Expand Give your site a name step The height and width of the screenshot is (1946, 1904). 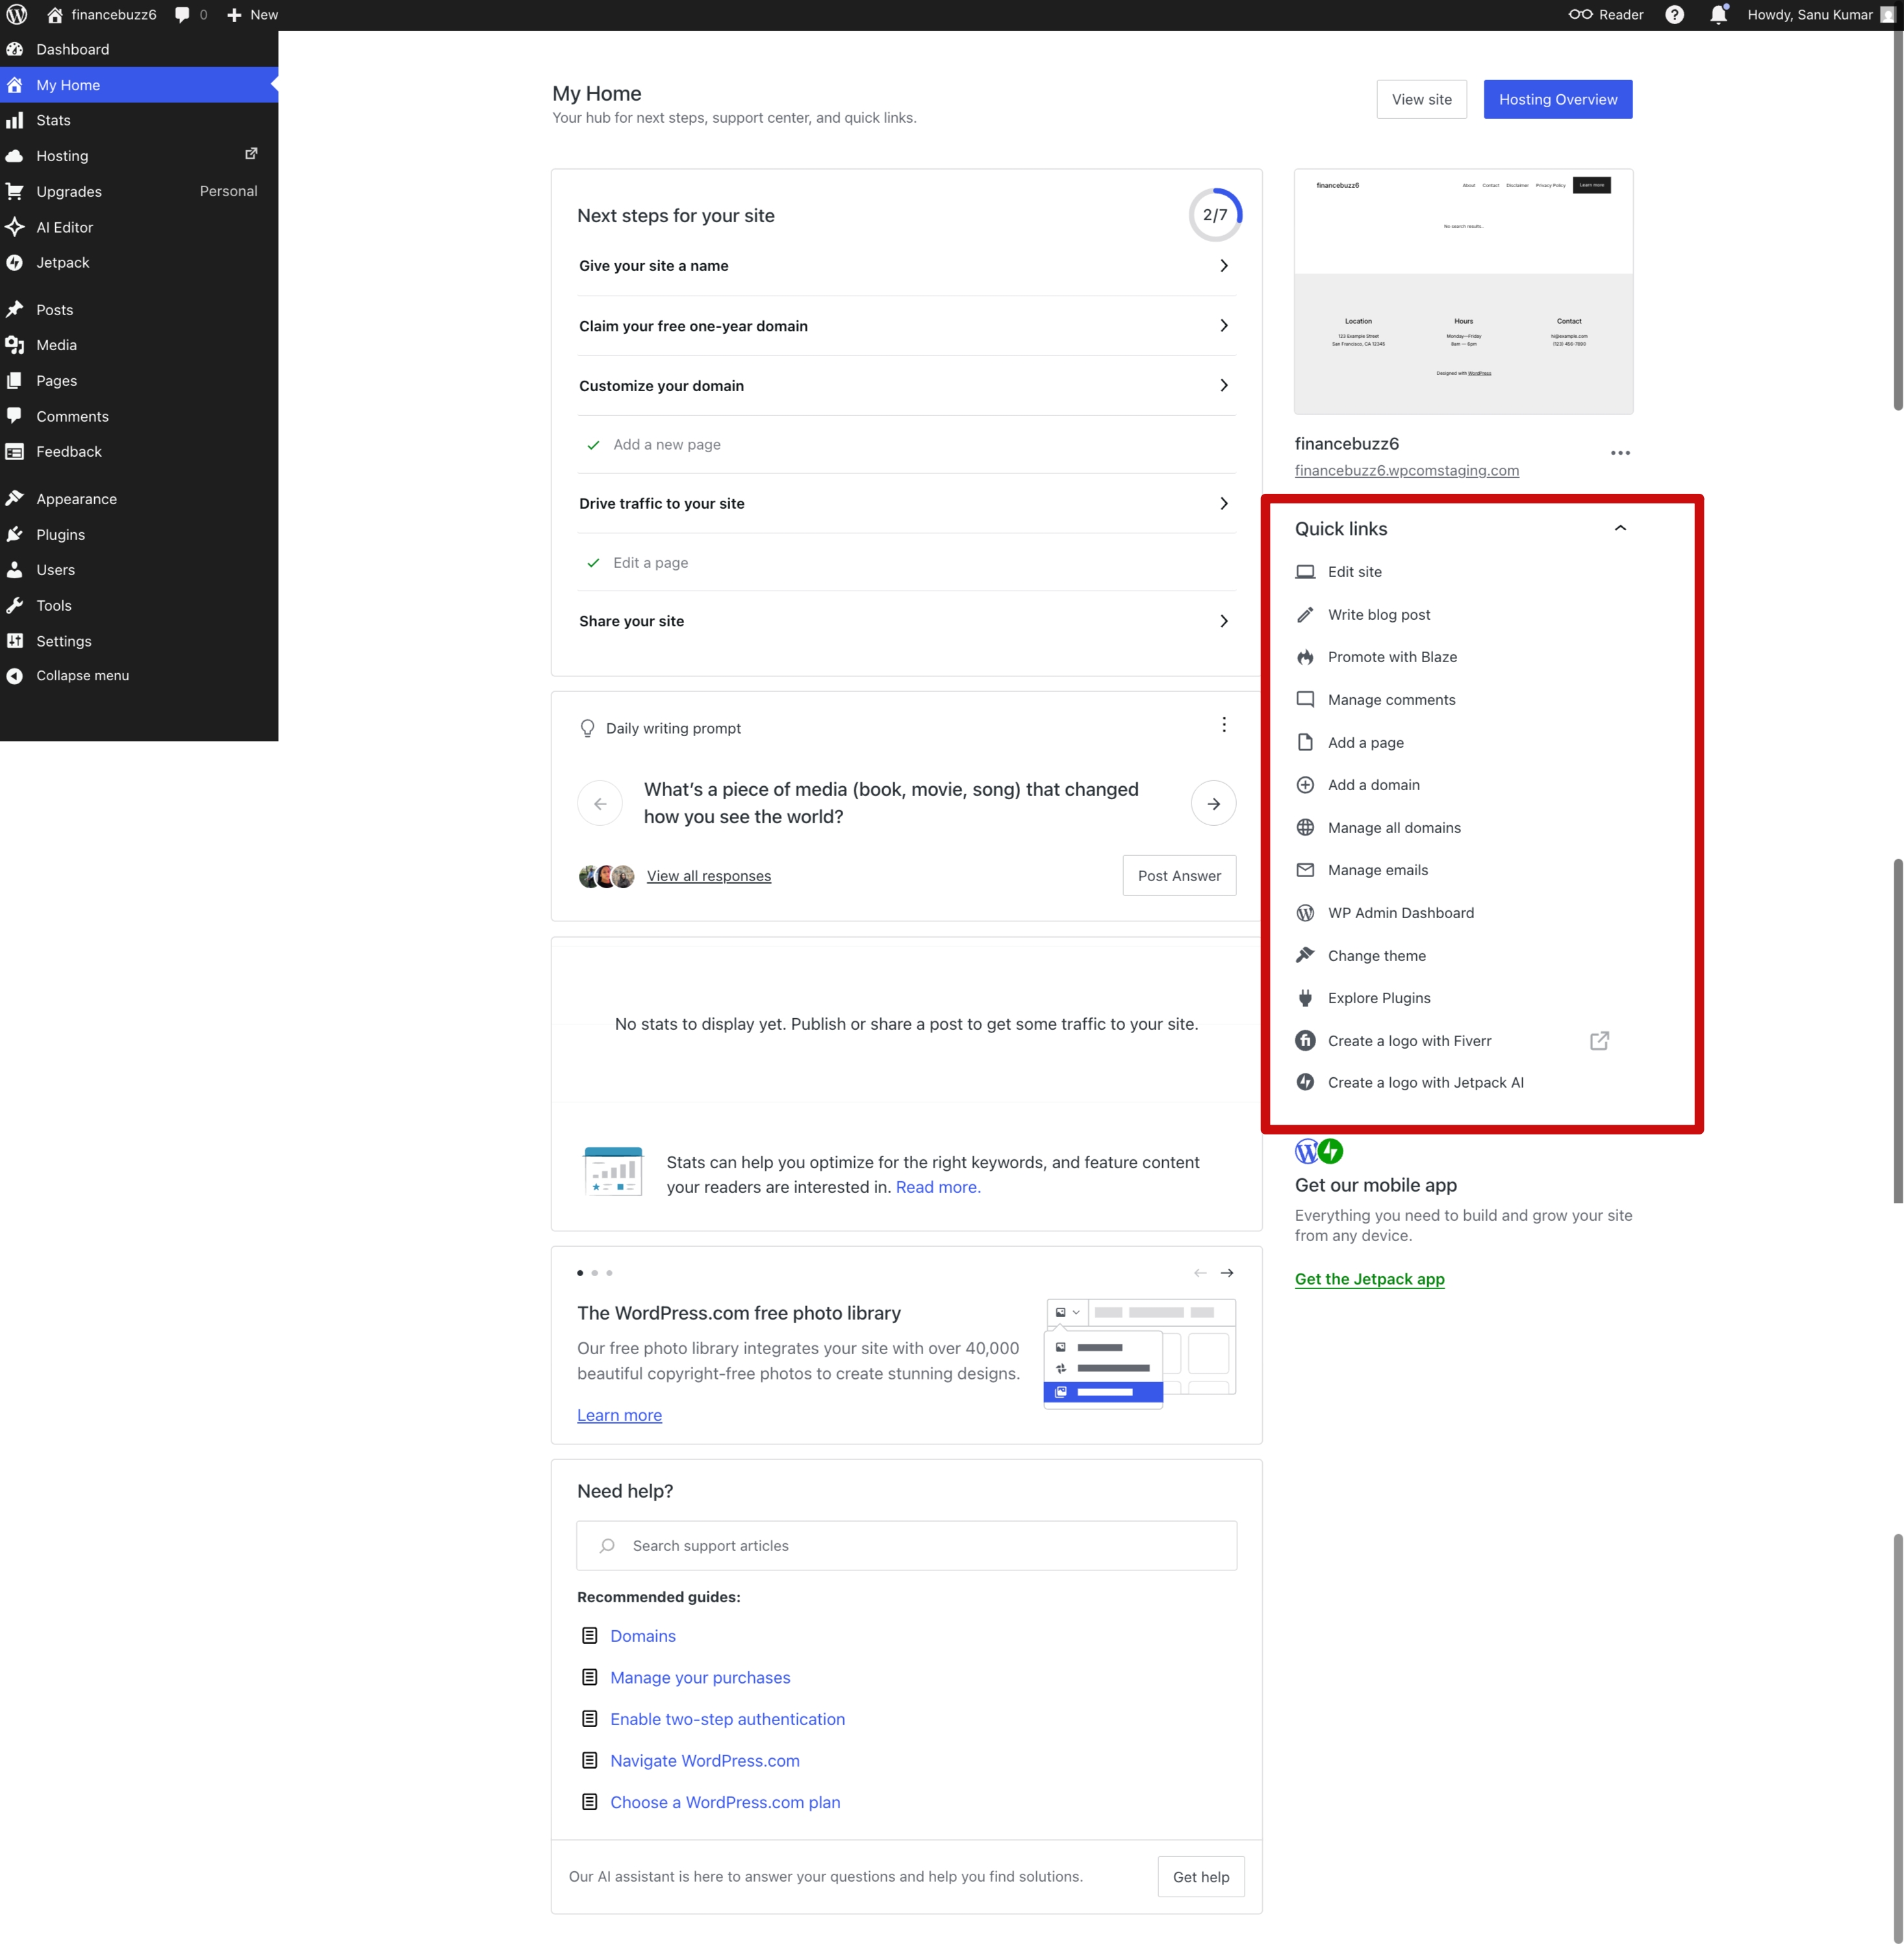coord(906,266)
